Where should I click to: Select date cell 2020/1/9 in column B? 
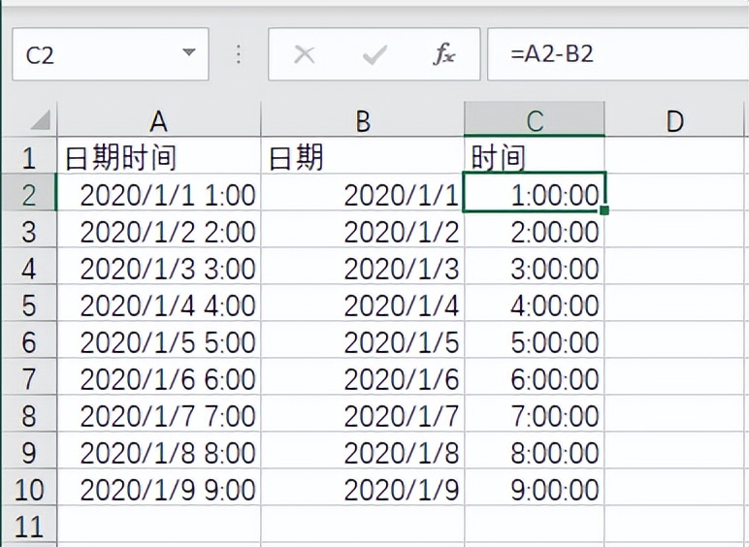coord(363,487)
